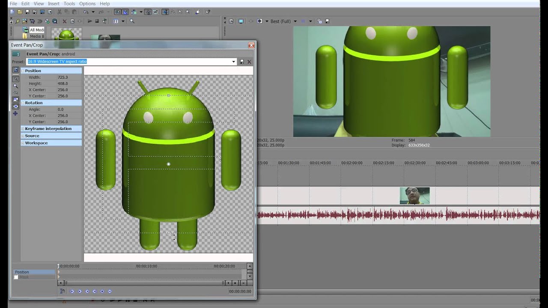
Task: Copy preview snapshot to clipboard
Action: 319,21
